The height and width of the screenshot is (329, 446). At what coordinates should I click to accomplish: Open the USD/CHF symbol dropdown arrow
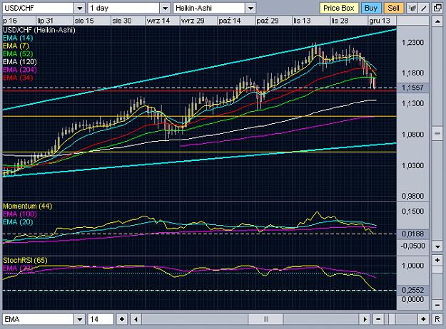pyautogui.click(x=80, y=9)
